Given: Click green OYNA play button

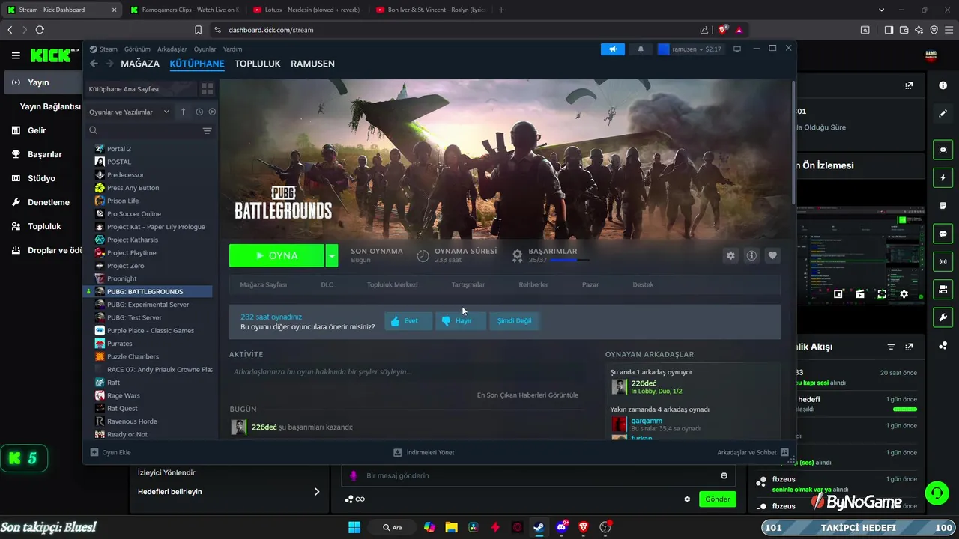Looking at the screenshot, I should click(276, 255).
